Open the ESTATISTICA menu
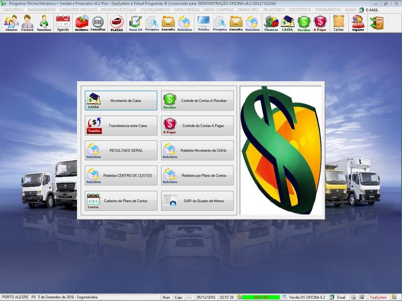 [300, 10]
